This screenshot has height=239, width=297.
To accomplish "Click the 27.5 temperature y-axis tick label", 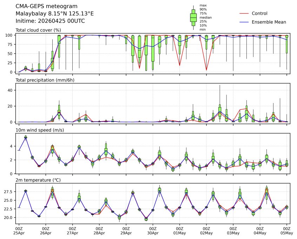I will 9,192.
